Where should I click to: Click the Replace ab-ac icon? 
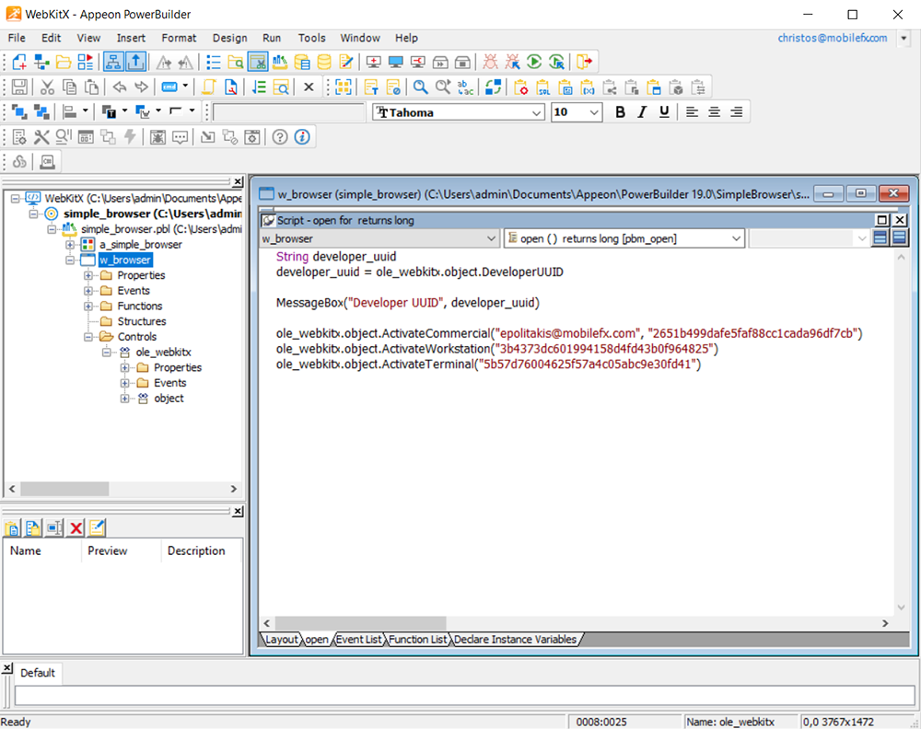464,87
